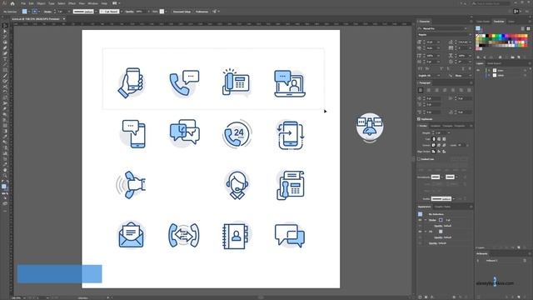This screenshot has height=300, width=533.
Task: Select the second layer below Icons
Action: pos(502,75)
